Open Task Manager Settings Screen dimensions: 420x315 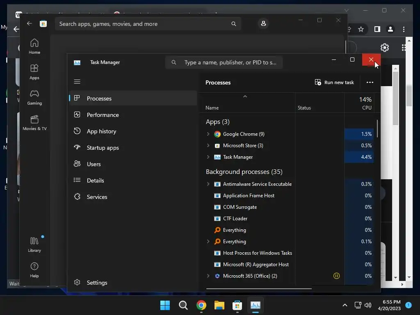pos(133,283)
